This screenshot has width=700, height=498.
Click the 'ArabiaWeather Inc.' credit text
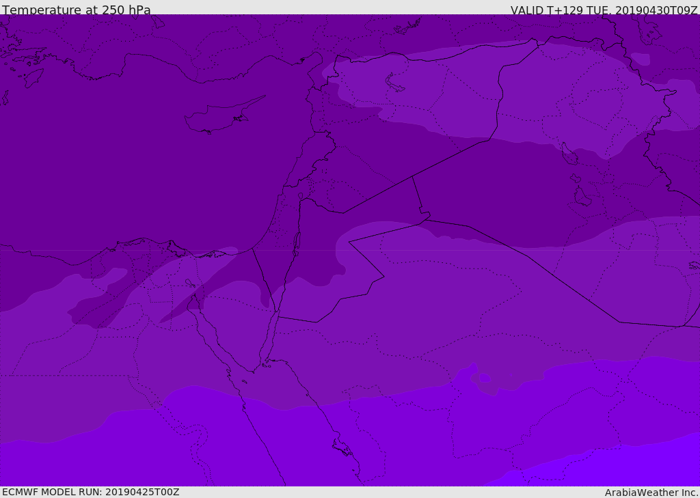coord(651,493)
